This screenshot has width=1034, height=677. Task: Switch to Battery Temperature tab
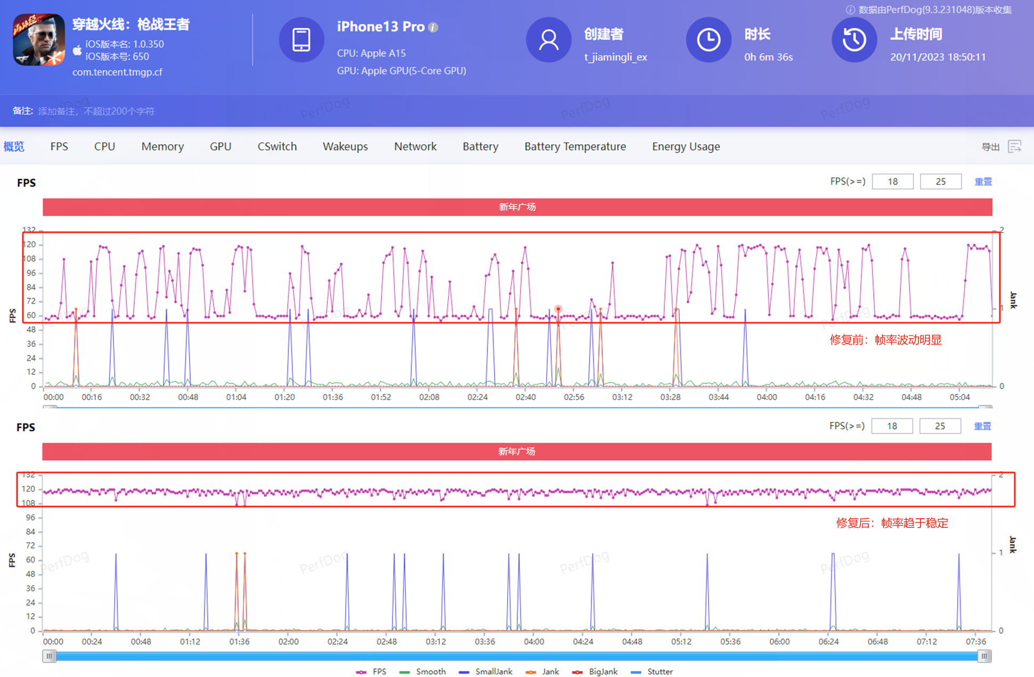pyautogui.click(x=575, y=146)
